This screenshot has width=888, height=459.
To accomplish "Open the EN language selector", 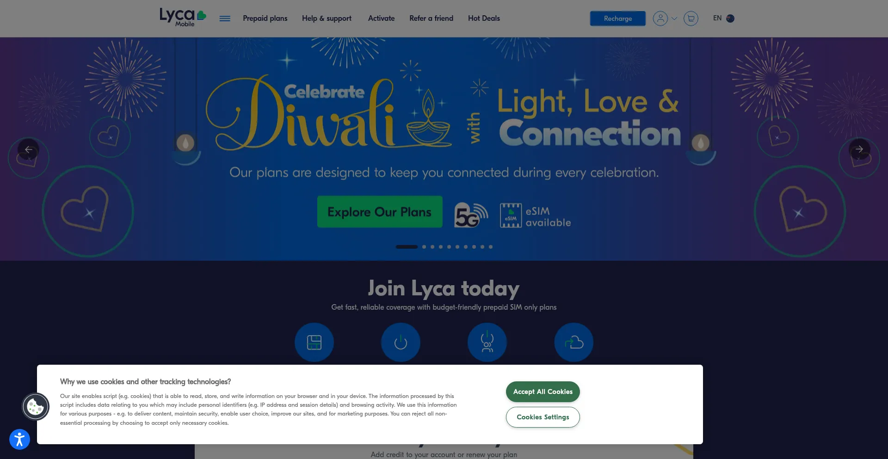I will [x=723, y=18].
